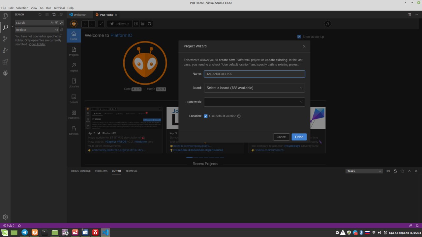Image resolution: width=422 pixels, height=237 pixels.
Task: Click the errors and warnings status indicator
Action: click(9, 225)
